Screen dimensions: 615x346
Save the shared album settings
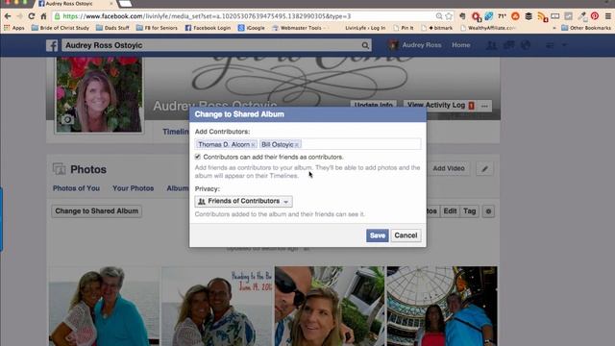[x=378, y=235]
